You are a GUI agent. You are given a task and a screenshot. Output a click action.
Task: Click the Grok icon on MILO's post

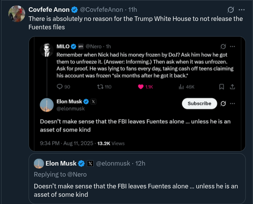tap(223, 46)
